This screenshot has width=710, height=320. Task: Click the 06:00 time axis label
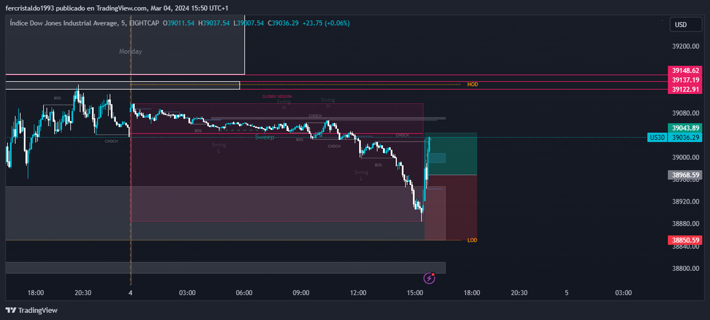(x=244, y=292)
